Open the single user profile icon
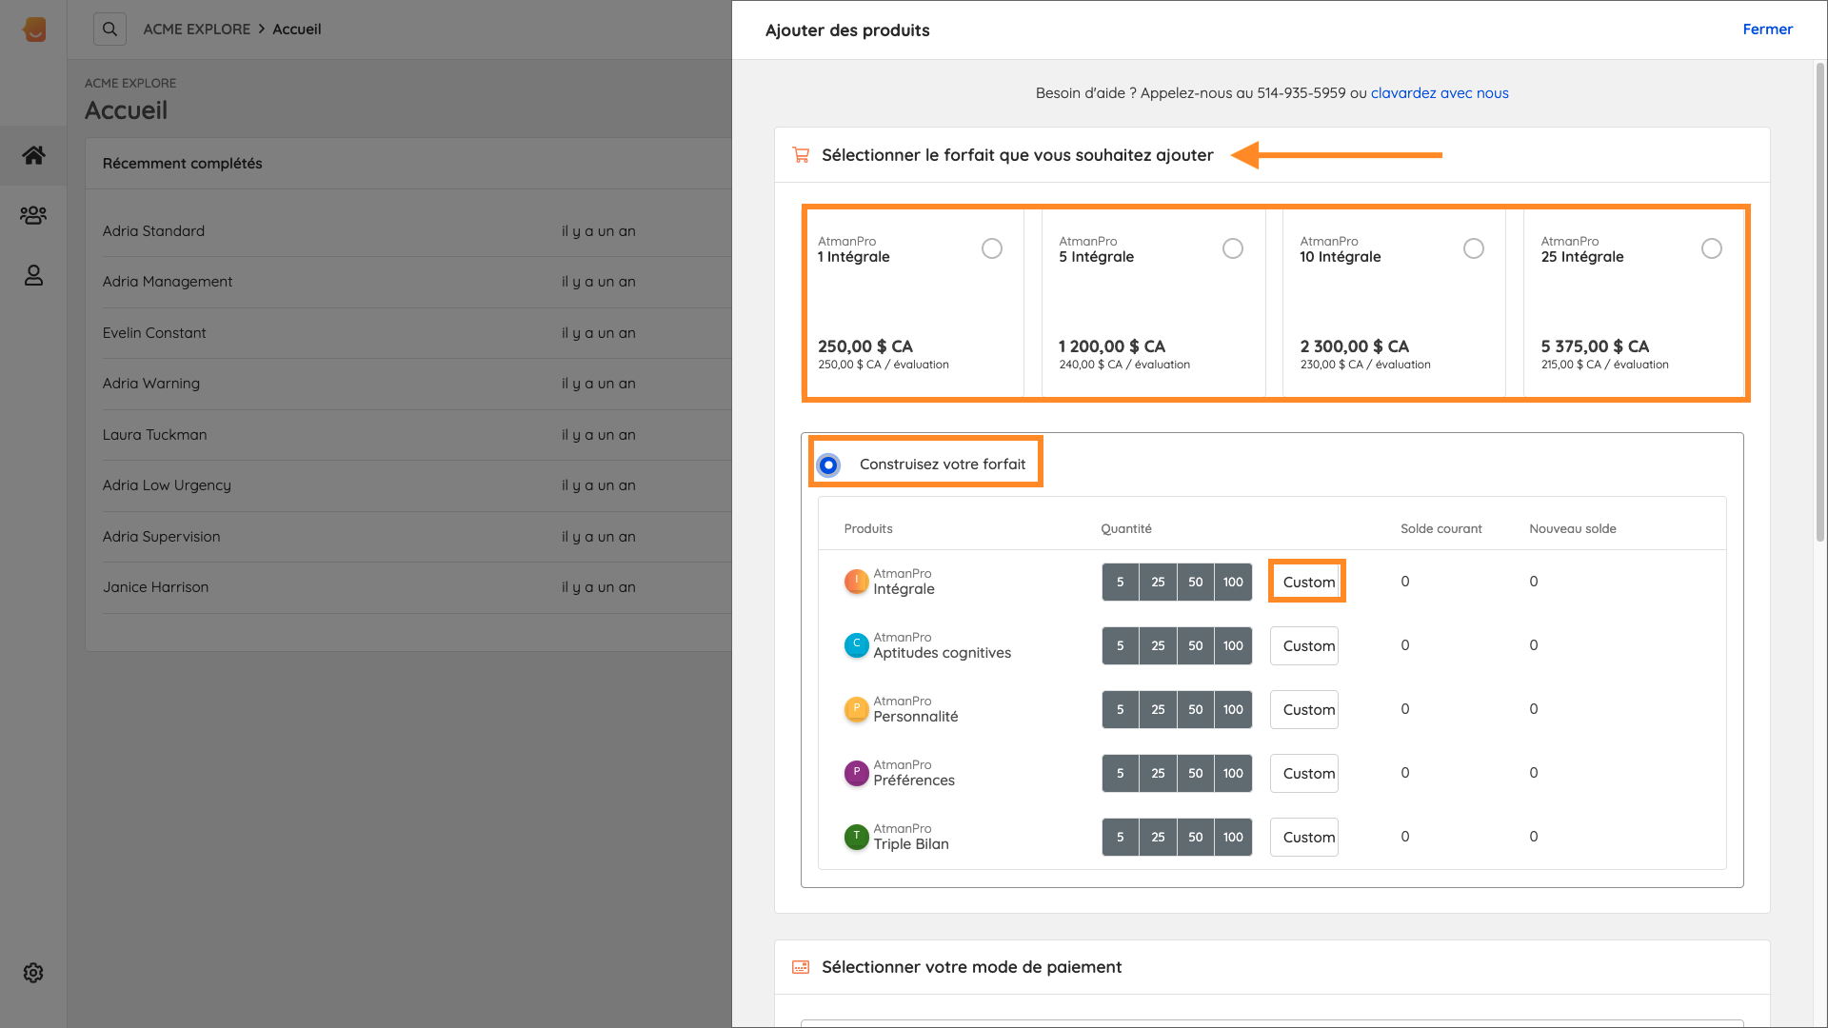 point(33,275)
